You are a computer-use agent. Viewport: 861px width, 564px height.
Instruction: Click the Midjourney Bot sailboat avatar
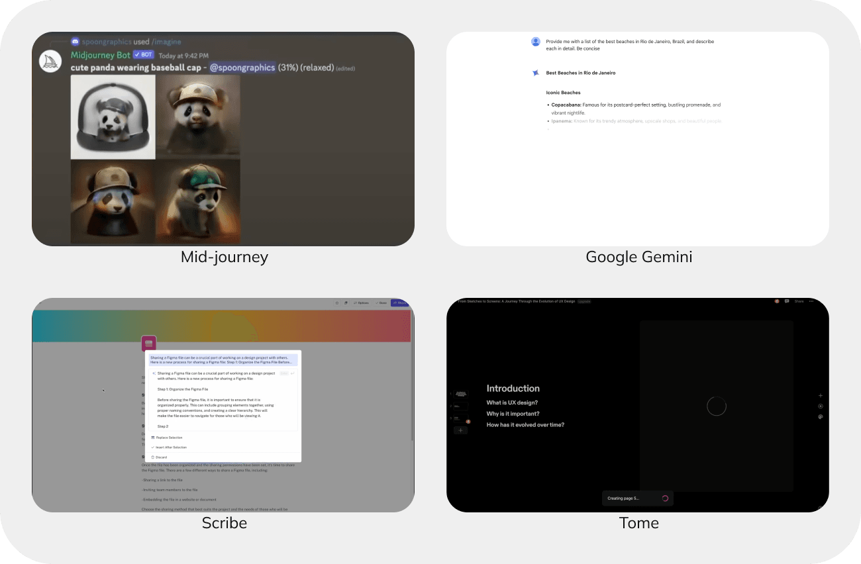coord(52,62)
